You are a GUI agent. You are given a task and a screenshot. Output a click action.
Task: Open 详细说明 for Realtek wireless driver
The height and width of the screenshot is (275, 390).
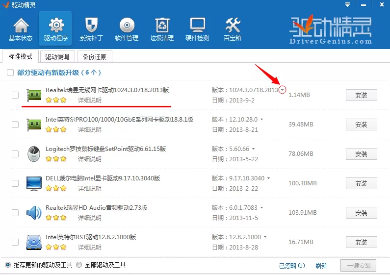[90, 100]
